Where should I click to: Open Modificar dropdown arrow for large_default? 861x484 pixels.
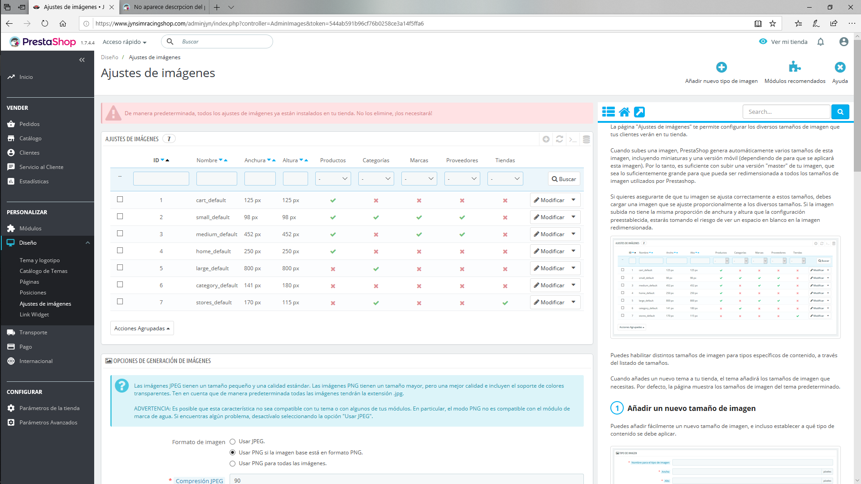tap(574, 268)
